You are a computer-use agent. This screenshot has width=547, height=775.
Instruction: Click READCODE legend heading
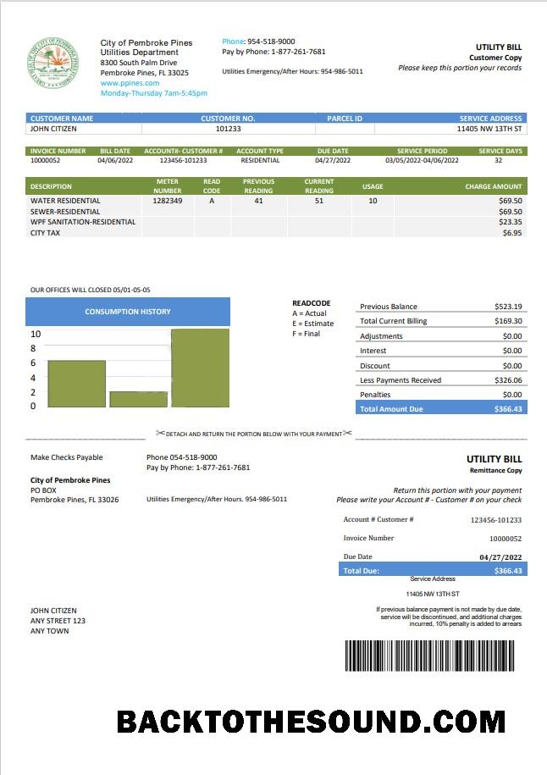tap(312, 303)
